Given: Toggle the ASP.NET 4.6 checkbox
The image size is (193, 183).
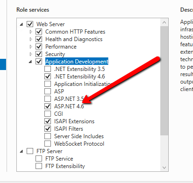Looking at the screenshot, I should (x=48, y=106).
